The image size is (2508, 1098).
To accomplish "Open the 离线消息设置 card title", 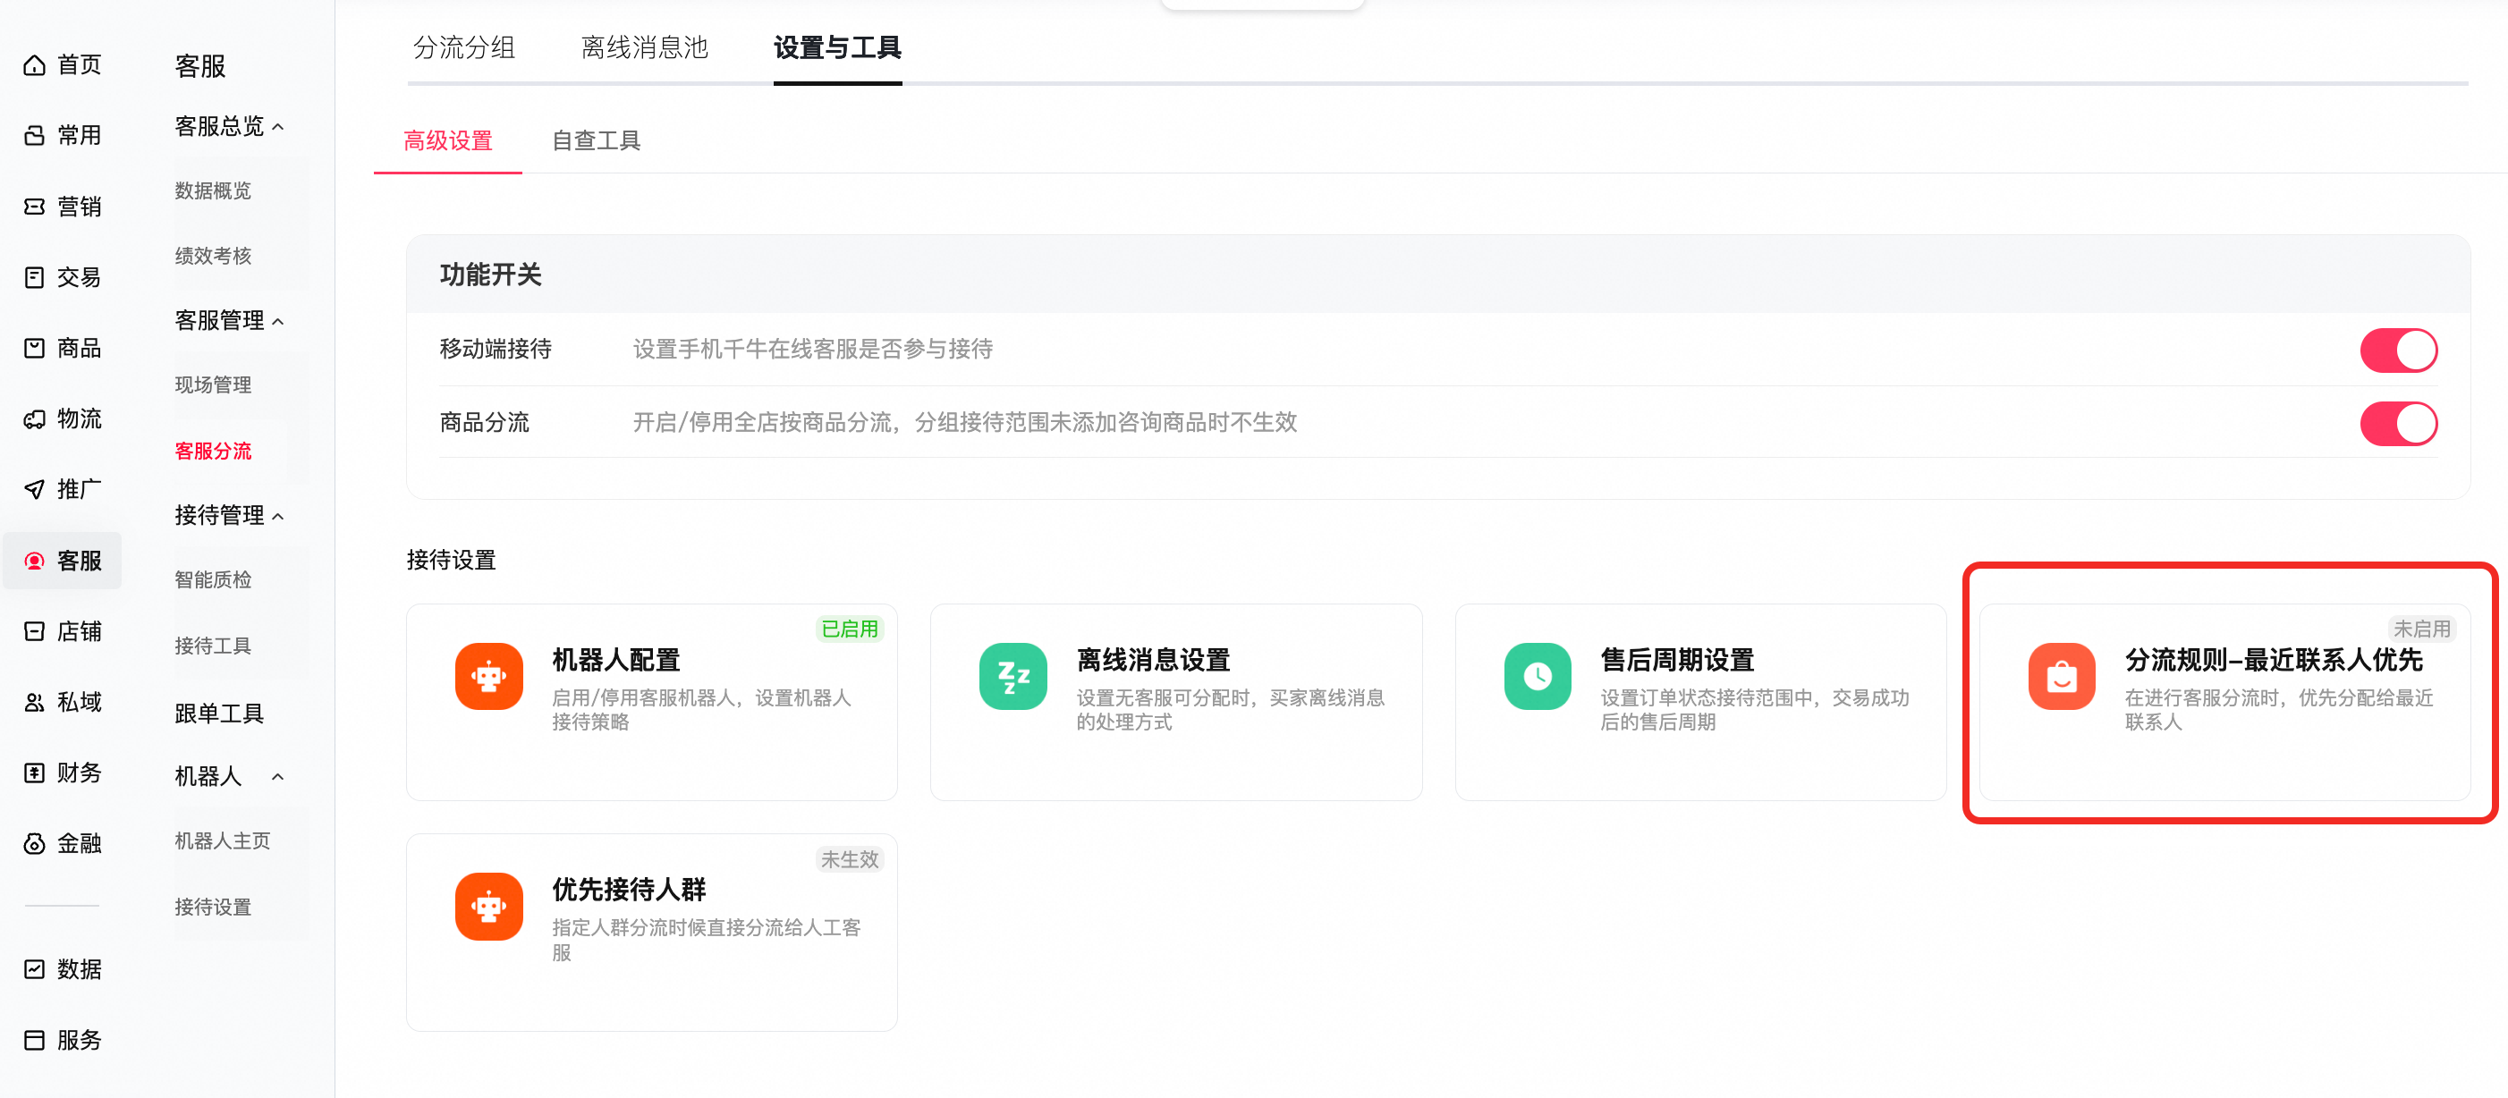I will (x=1154, y=660).
